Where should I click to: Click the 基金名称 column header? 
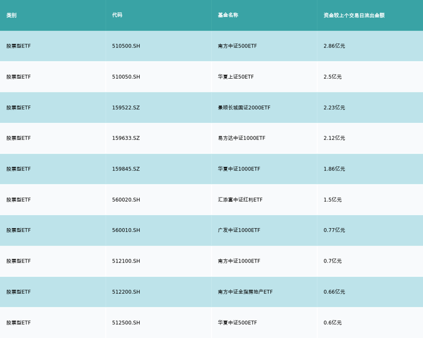point(228,15)
